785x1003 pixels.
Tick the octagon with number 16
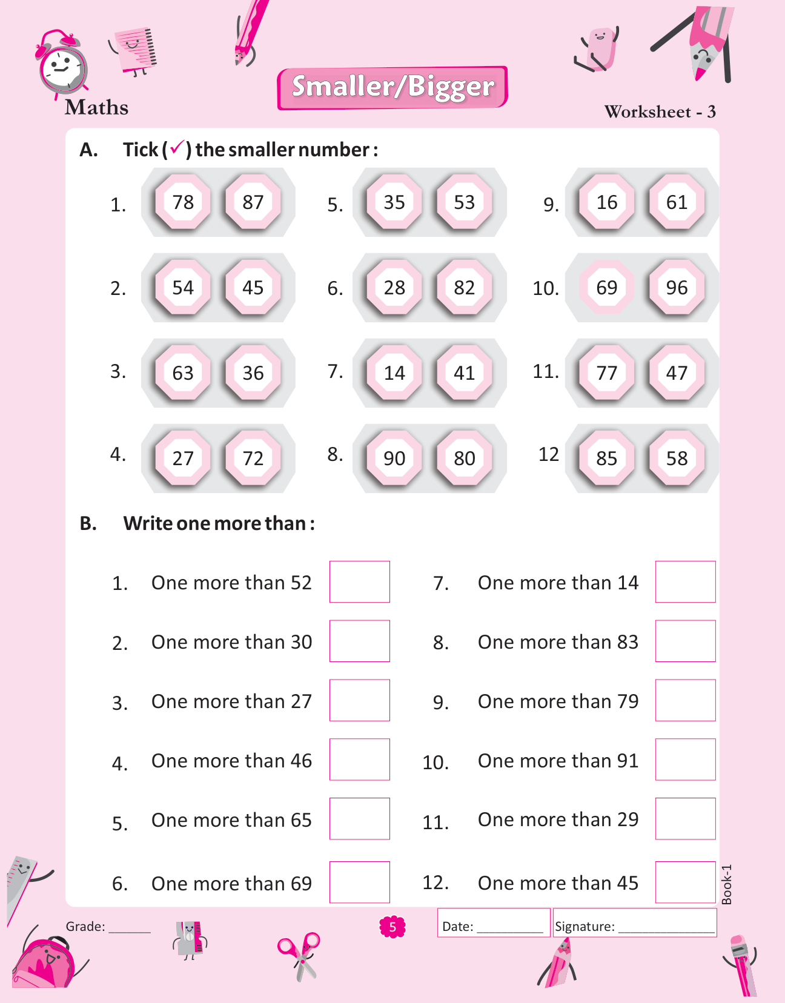tap(606, 202)
